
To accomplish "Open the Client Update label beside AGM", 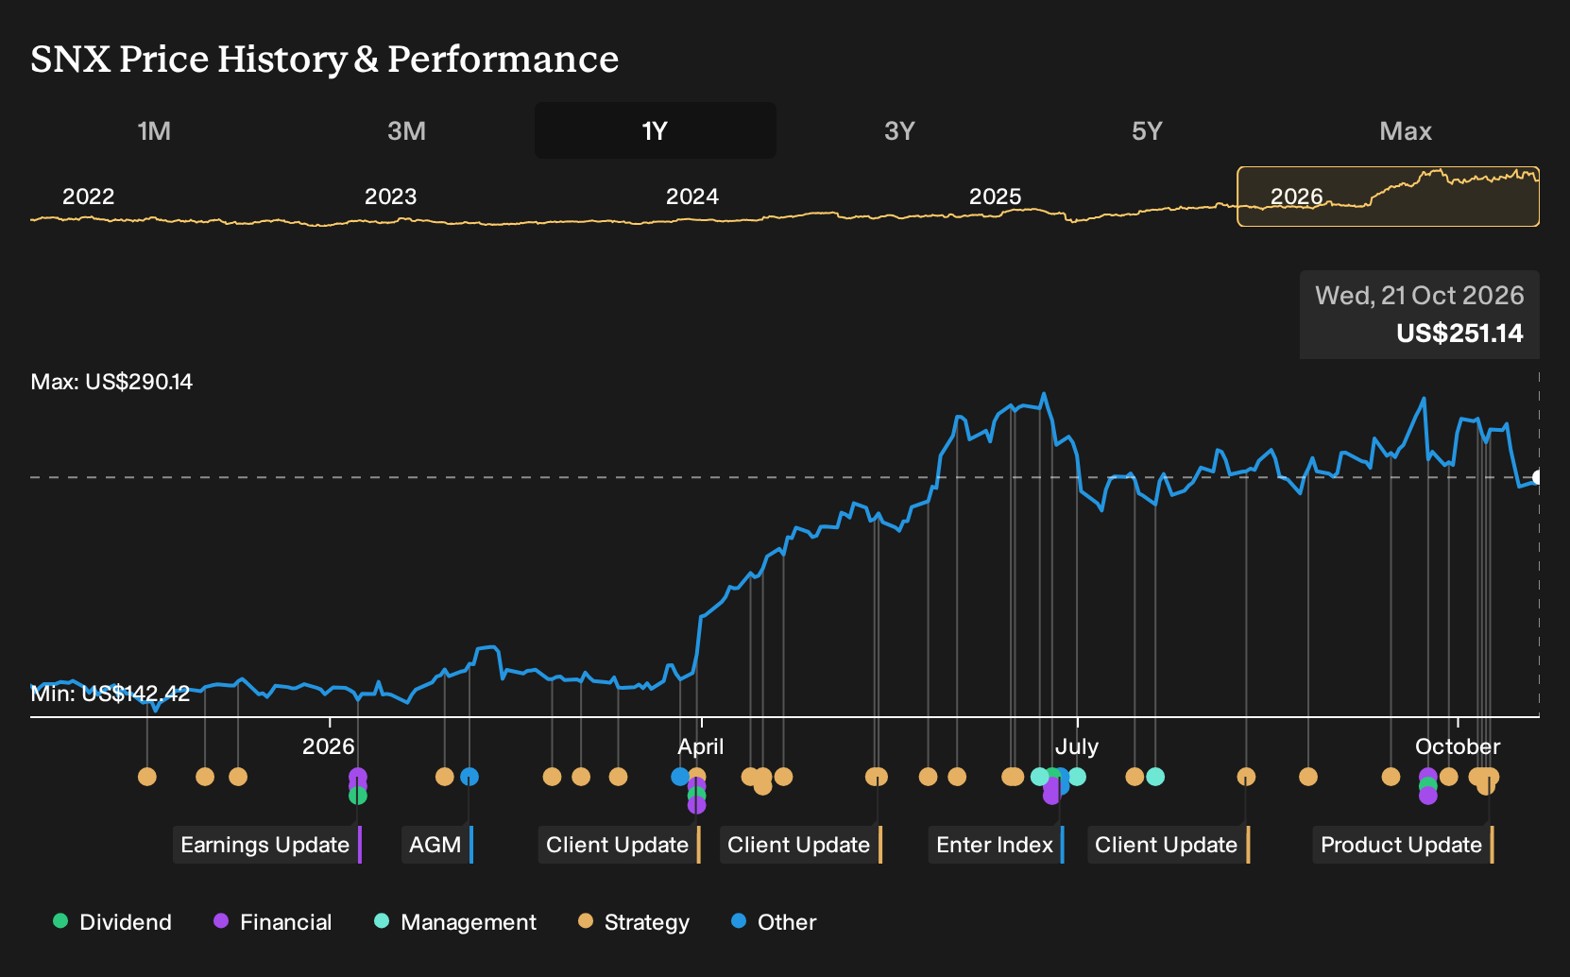I will pos(619,845).
